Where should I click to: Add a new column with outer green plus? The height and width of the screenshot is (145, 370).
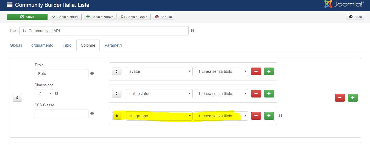353,98
